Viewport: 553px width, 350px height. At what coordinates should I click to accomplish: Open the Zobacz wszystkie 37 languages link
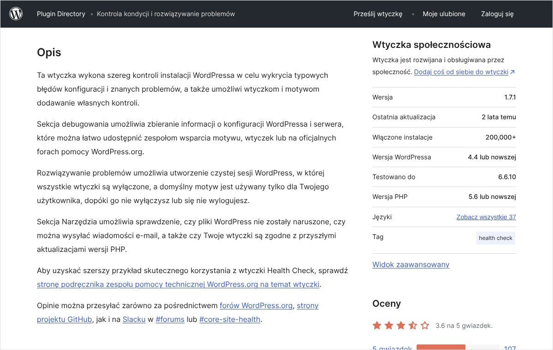click(486, 217)
